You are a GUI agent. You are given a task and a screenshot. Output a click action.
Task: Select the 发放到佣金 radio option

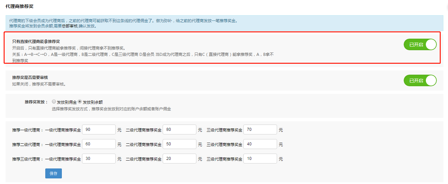point(54,102)
